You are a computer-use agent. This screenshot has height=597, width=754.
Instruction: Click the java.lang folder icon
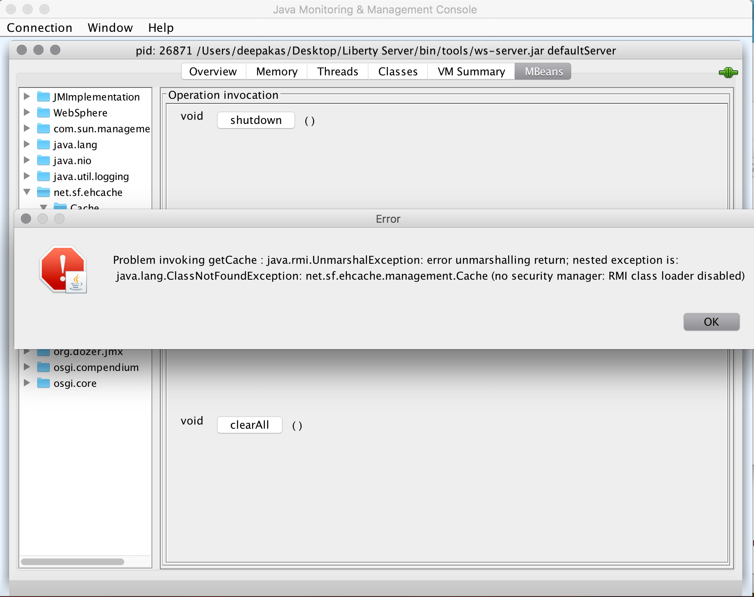point(44,144)
